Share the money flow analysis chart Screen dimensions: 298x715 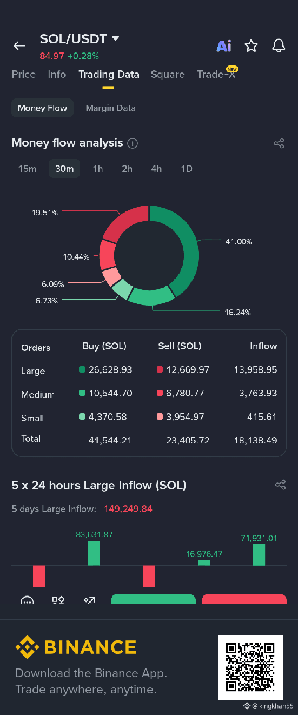(x=279, y=143)
